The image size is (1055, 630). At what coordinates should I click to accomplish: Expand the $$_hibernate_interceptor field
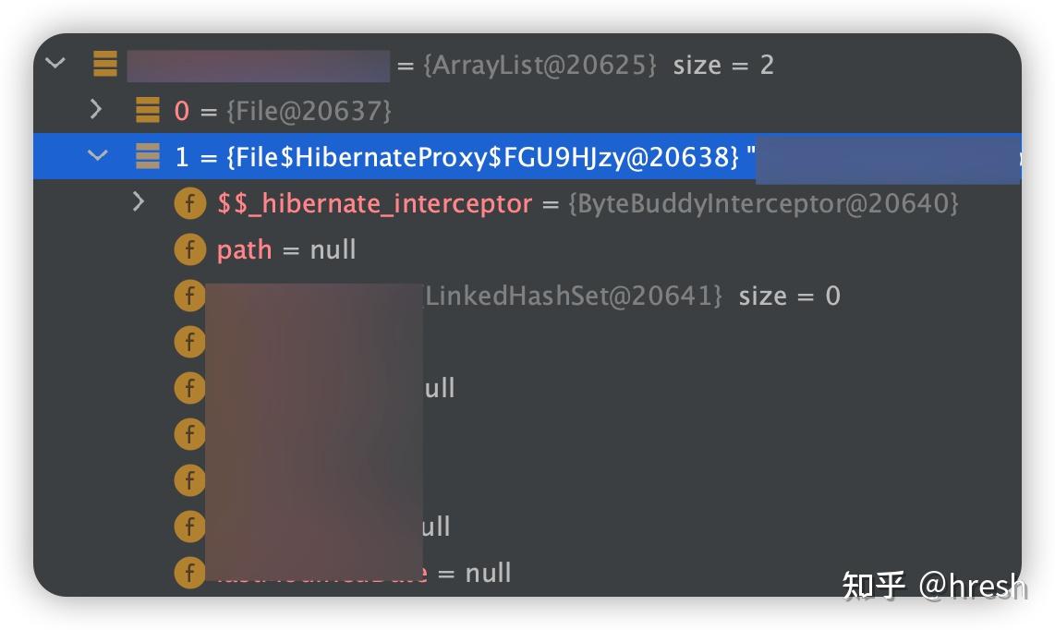(x=138, y=201)
